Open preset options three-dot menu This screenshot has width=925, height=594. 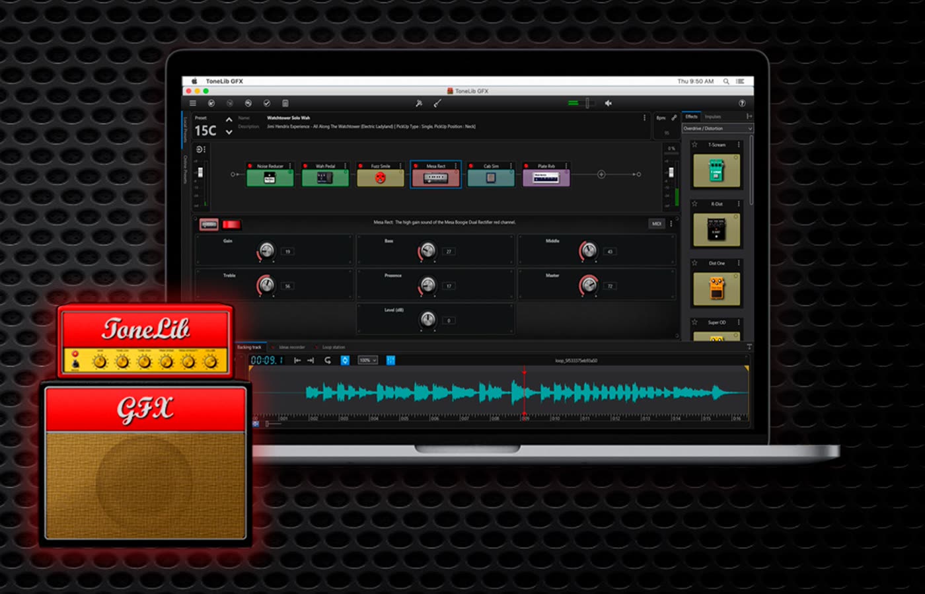[644, 118]
